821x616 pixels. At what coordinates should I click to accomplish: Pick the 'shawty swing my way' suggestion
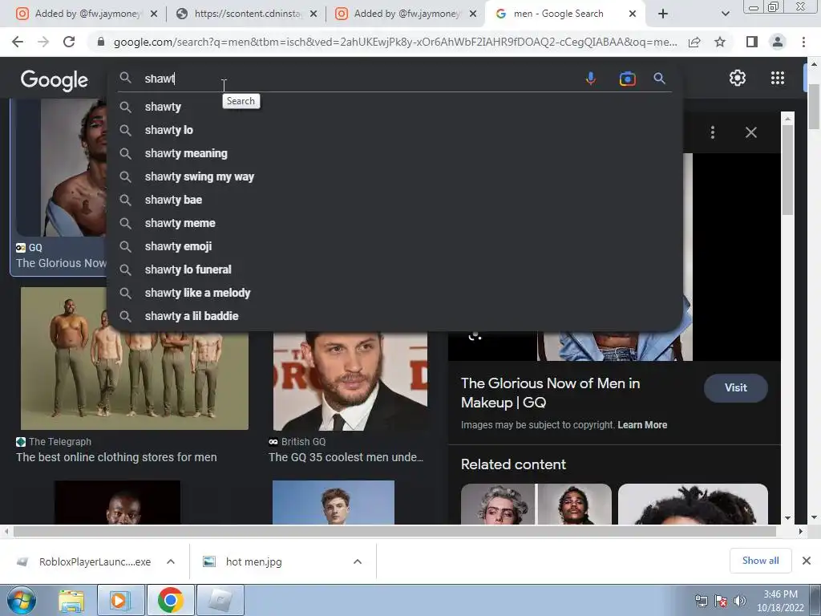[x=394, y=176]
